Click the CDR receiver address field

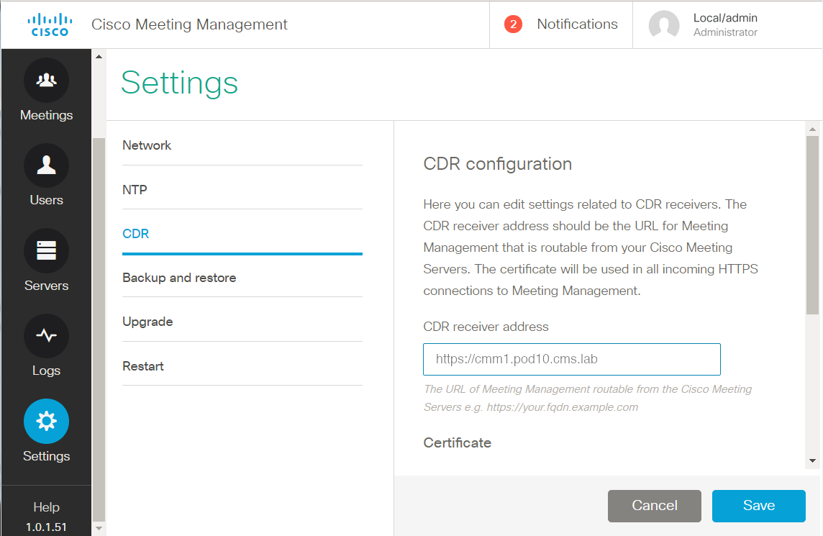(x=572, y=359)
